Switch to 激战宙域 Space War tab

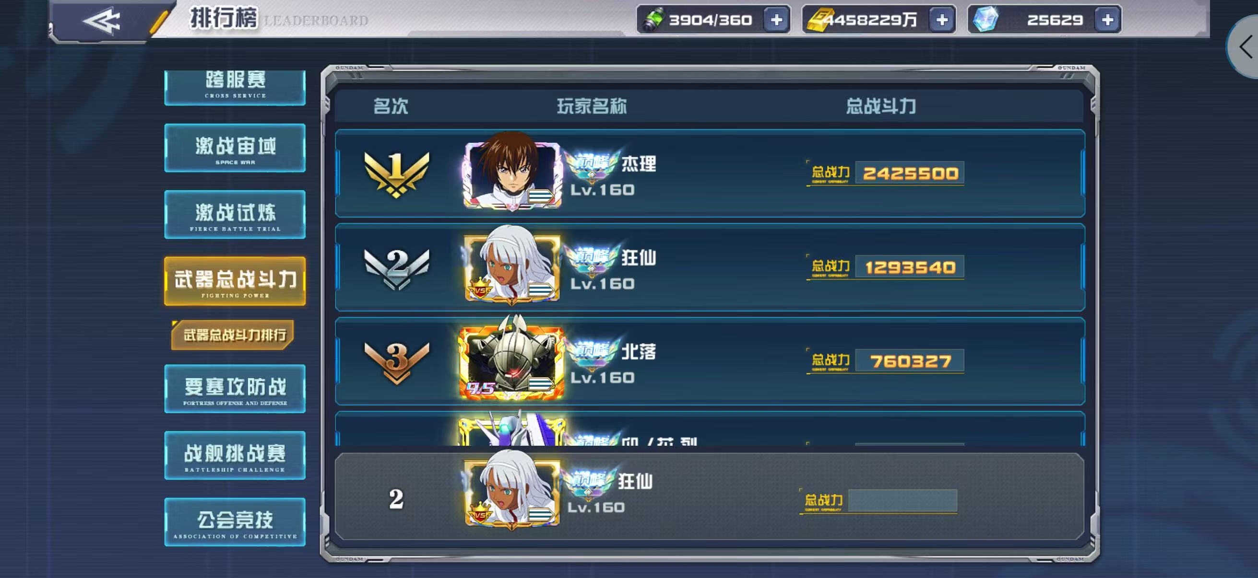click(235, 148)
